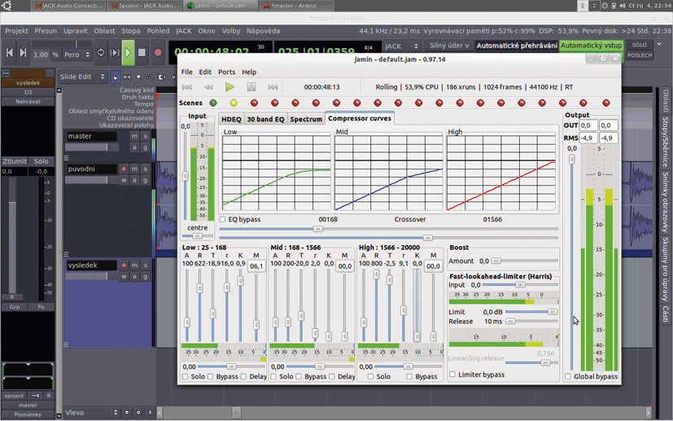Open the JACK sync source dropdown

[x=401, y=46]
